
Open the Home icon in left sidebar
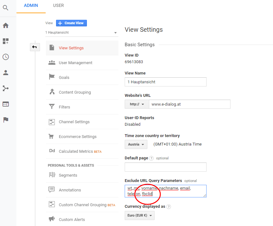click(6, 25)
